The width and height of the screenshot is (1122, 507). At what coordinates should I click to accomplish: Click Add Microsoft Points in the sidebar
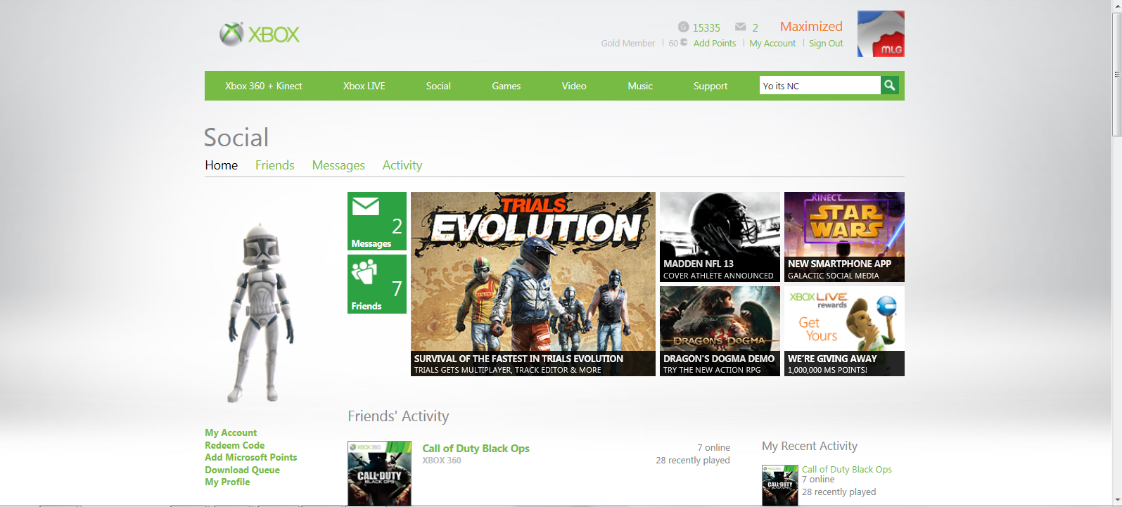(251, 457)
